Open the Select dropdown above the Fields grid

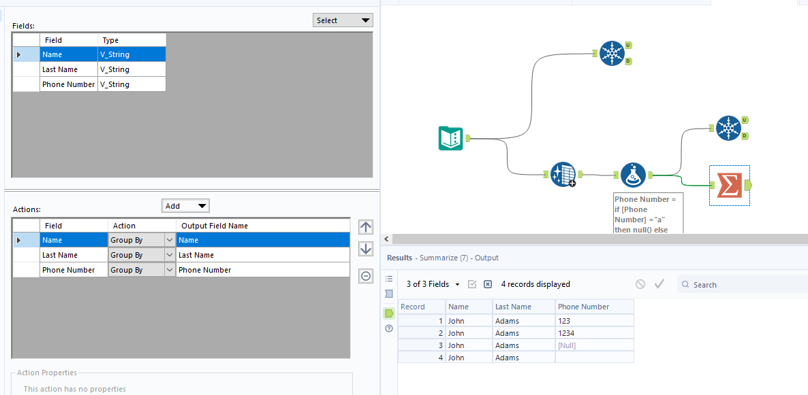[x=343, y=20]
